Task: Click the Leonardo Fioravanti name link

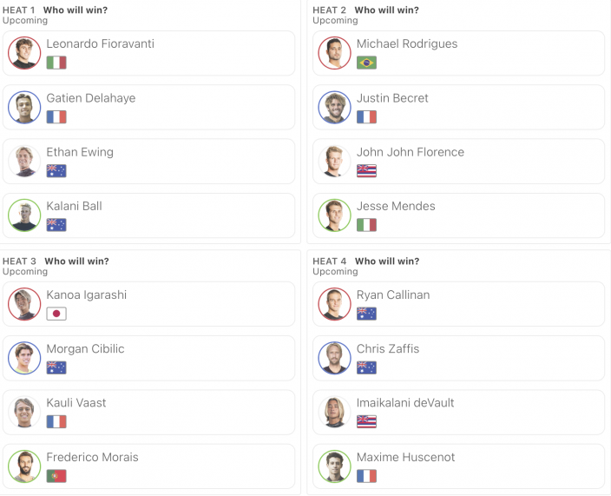Action: [100, 43]
